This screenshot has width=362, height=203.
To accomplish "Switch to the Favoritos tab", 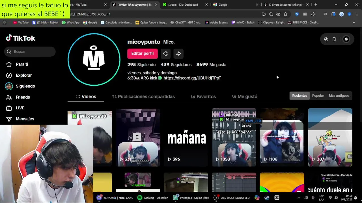I will [x=203, y=96].
